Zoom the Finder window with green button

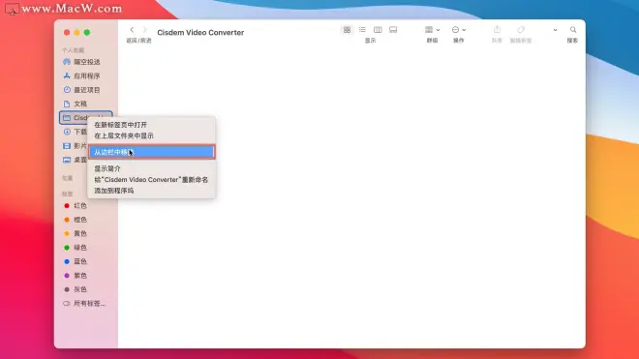pos(87,32)
